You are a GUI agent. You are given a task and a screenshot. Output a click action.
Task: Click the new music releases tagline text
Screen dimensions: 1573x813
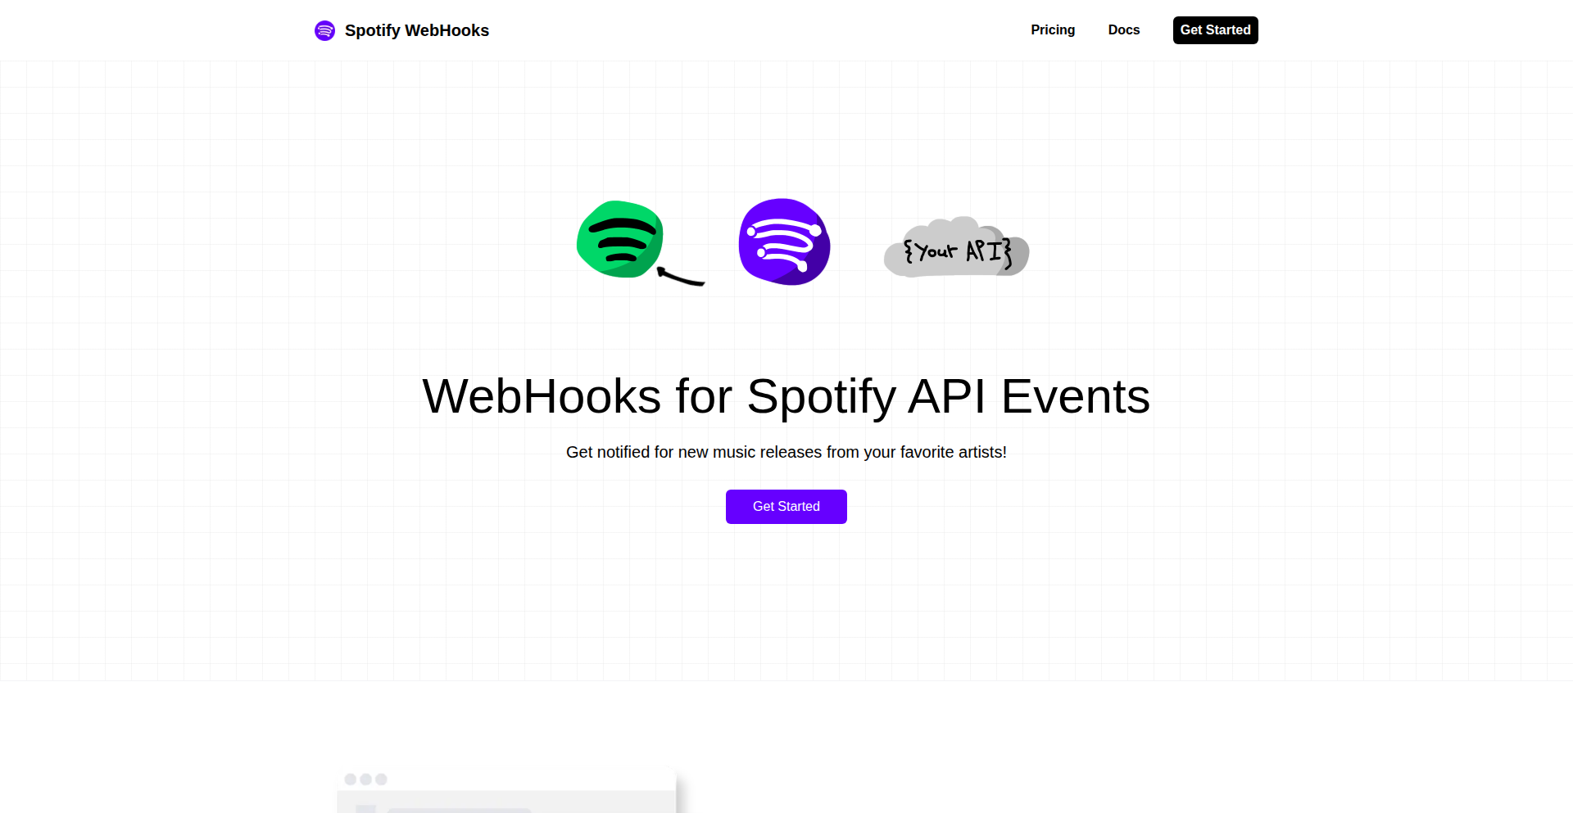pyautogui.click(x=786, y=452)
